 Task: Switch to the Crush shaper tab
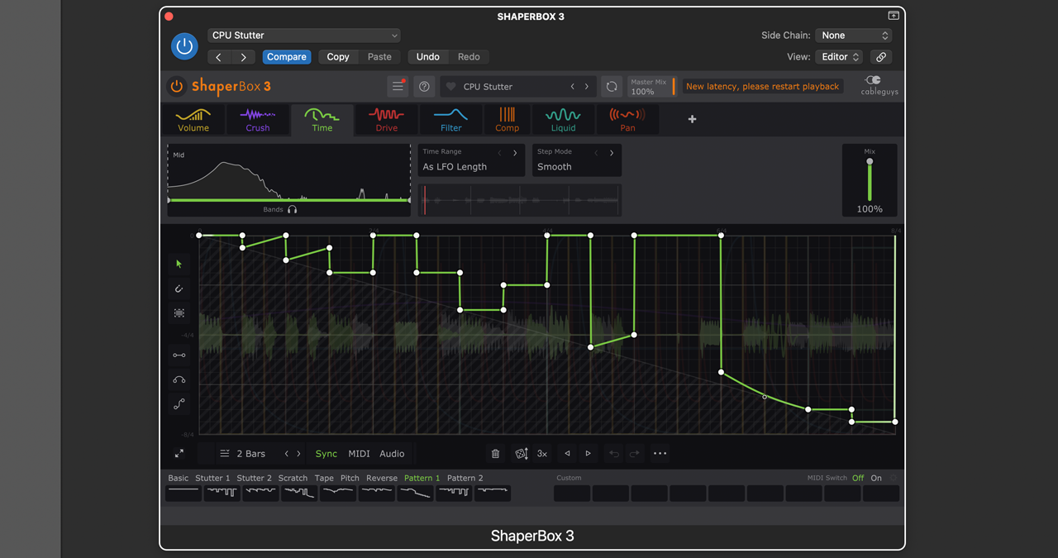pyautogui.click(x=258, y=120)
